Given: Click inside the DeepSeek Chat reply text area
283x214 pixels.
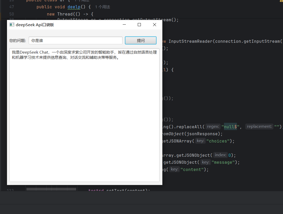Looking at the screenshot, I should coord(84,115).
